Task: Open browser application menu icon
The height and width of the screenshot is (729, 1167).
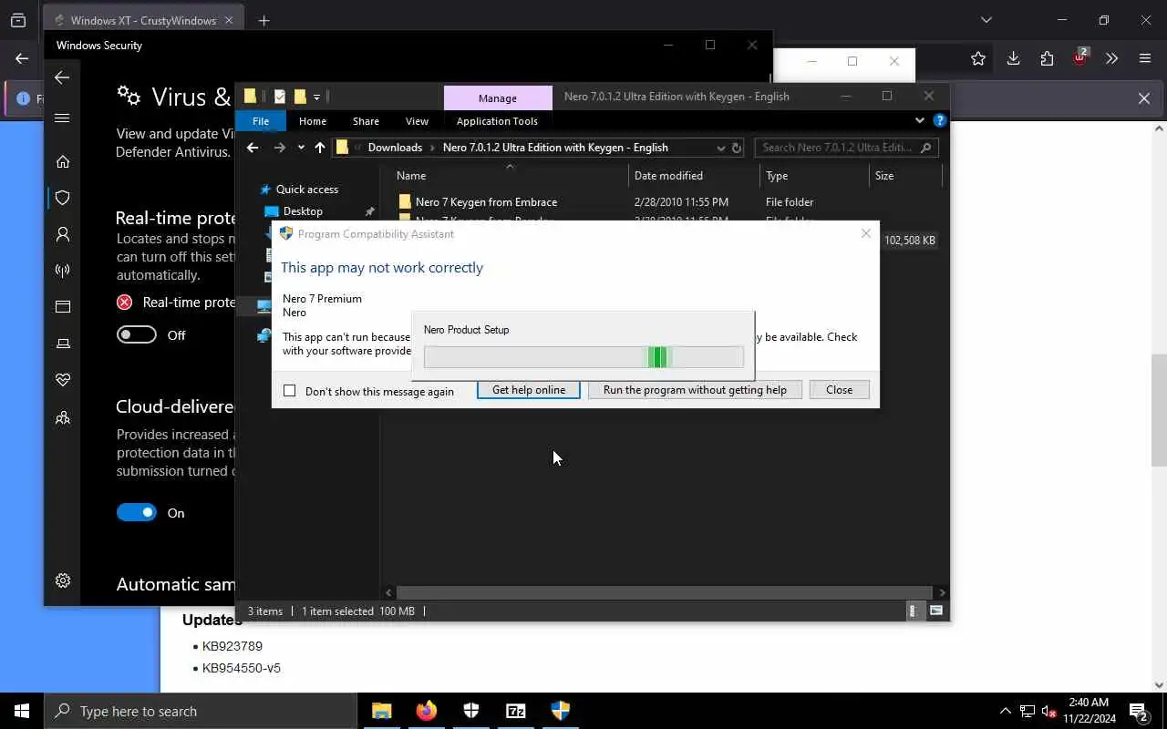Action: [1145, 58]
